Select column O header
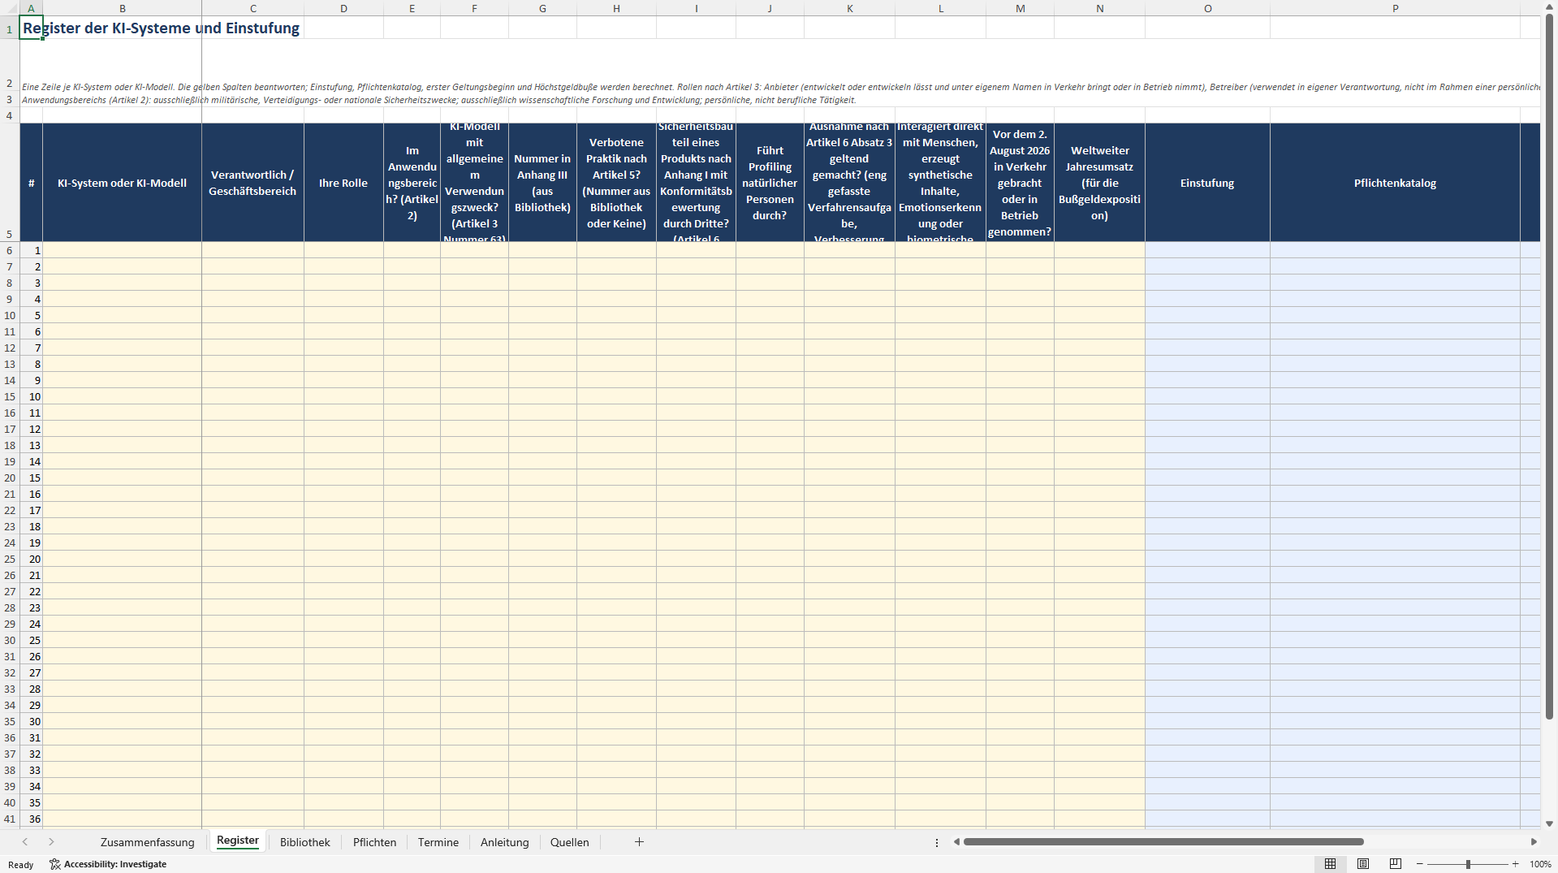Image resolution: width=1558 pixels, height=873 pixels. (x=1207, y=8)
